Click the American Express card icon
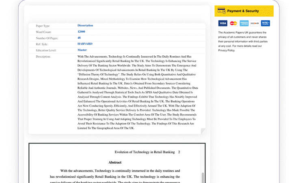The image size is (290, 183). tap(244, 23)
